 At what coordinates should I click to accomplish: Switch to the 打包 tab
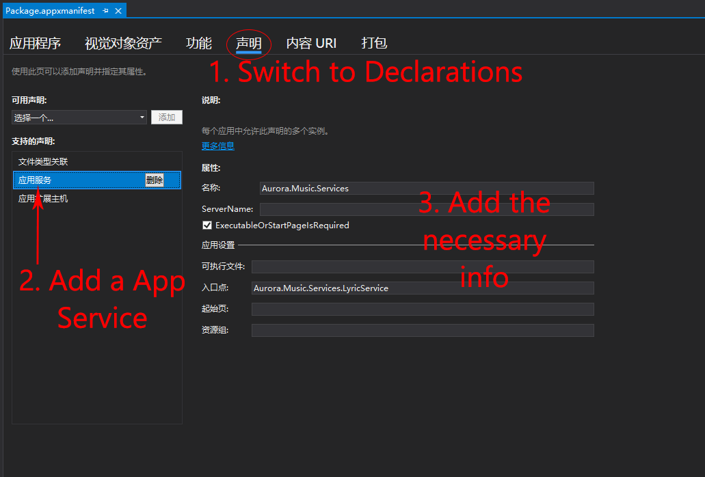pyautogui.click(x=373, y=42)
